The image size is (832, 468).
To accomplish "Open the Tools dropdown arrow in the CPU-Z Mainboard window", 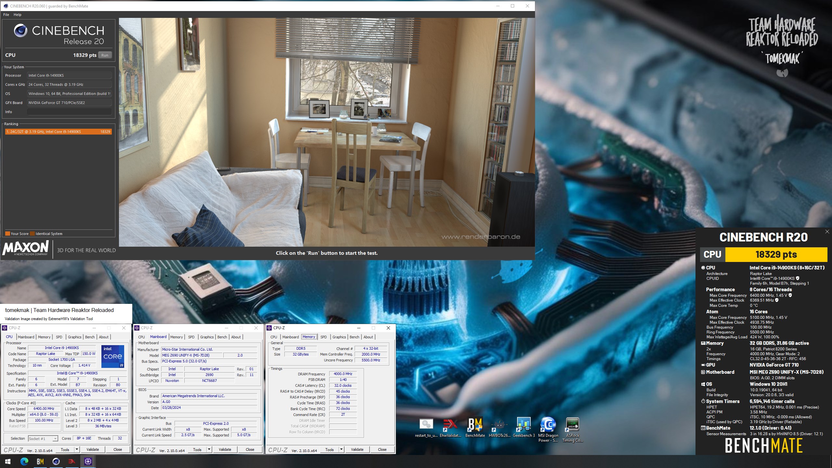I will tap(209, 449).
